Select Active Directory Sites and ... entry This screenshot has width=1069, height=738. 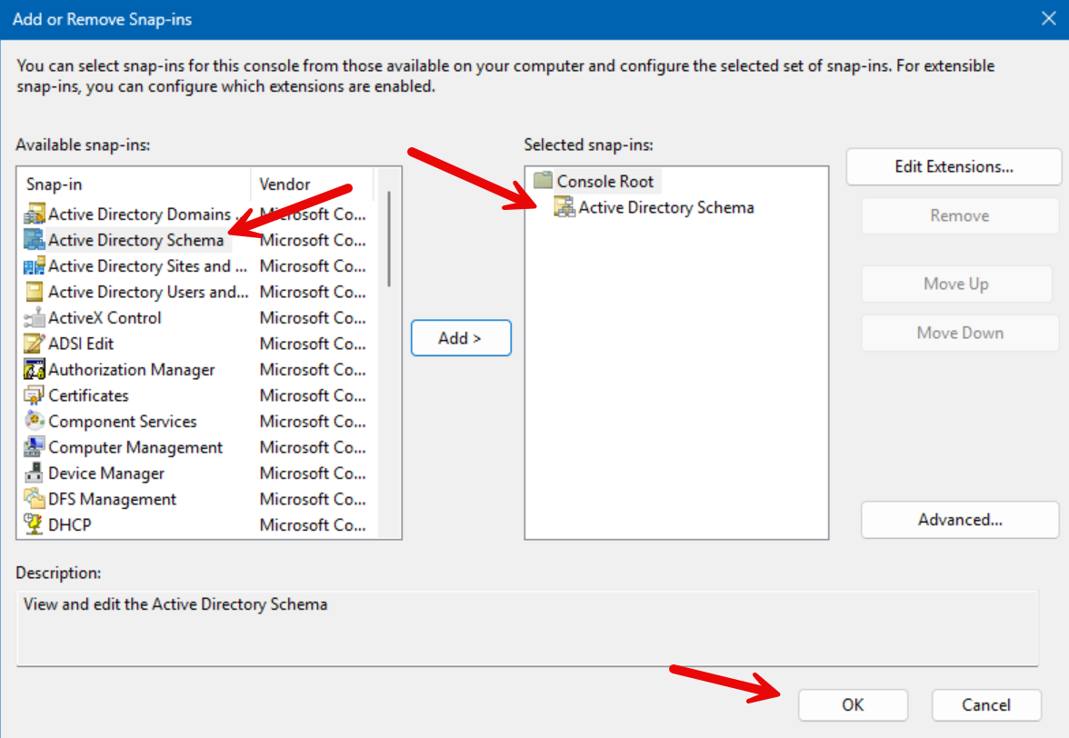[x=147, y=265]
